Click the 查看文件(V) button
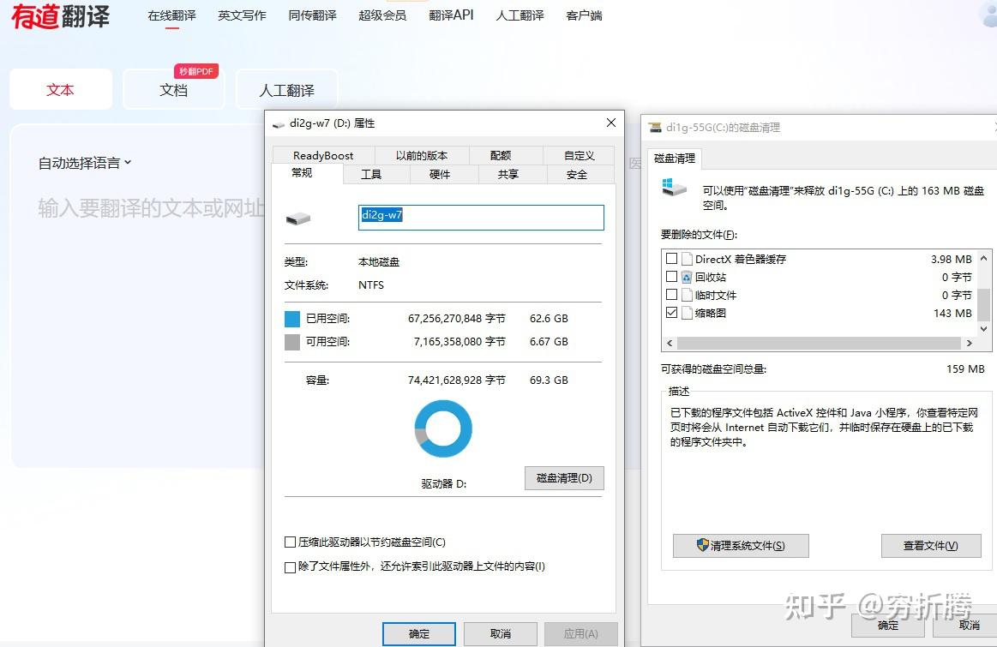 pyautogui.click(x=931, y=545)
